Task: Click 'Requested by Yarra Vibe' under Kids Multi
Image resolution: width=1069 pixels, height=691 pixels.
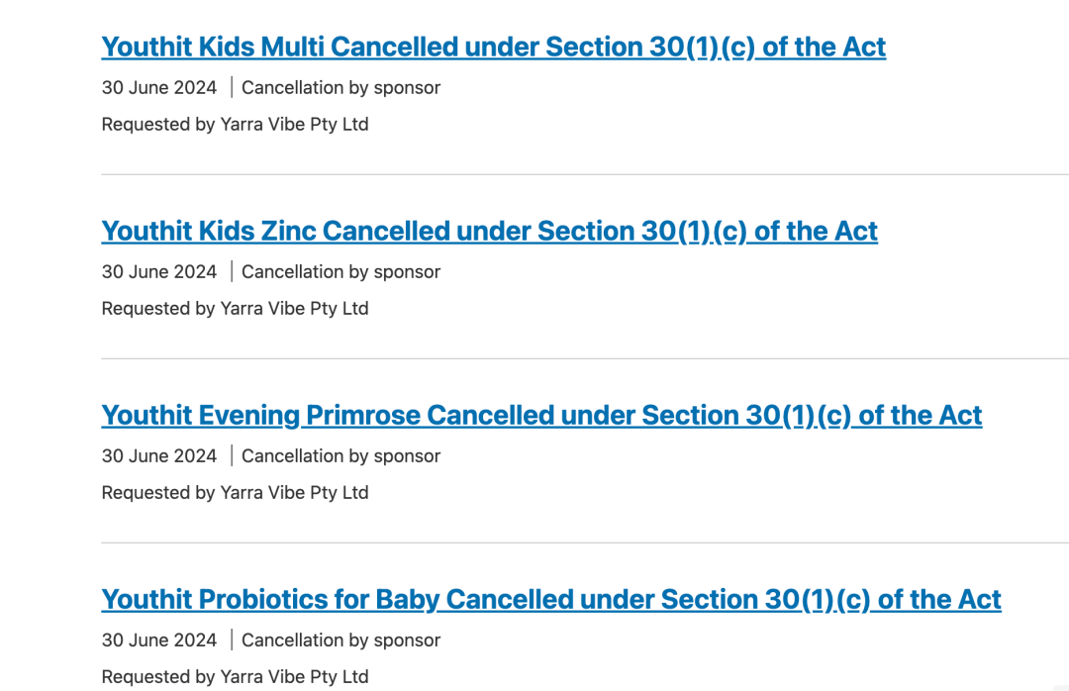Action: click(x=235, y=124)
